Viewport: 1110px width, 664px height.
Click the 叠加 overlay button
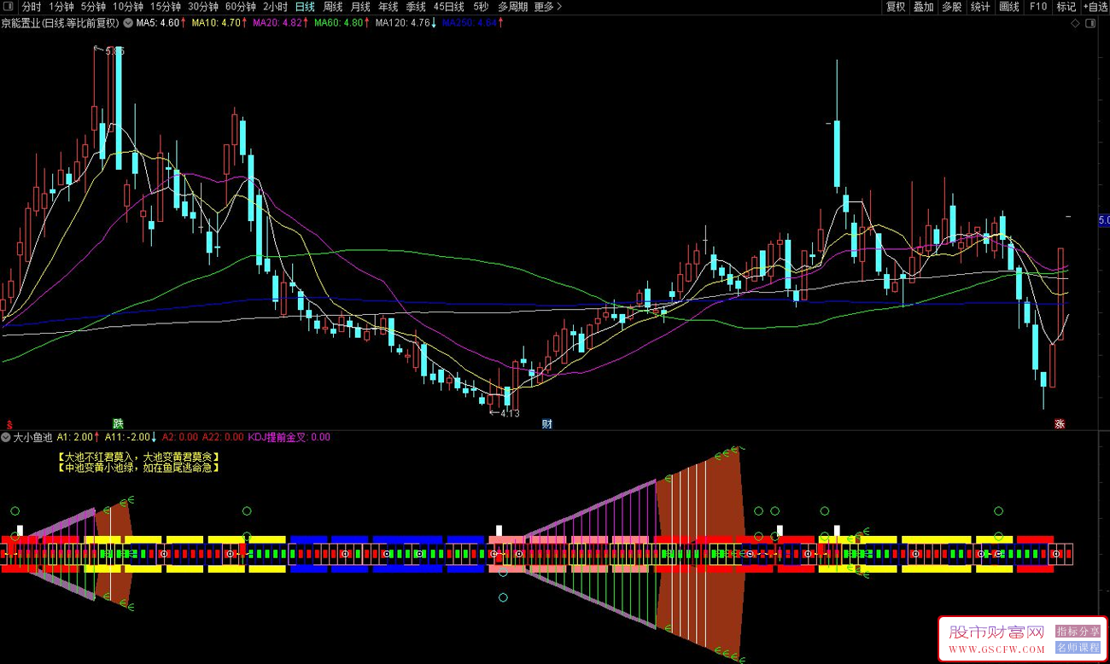923,7
